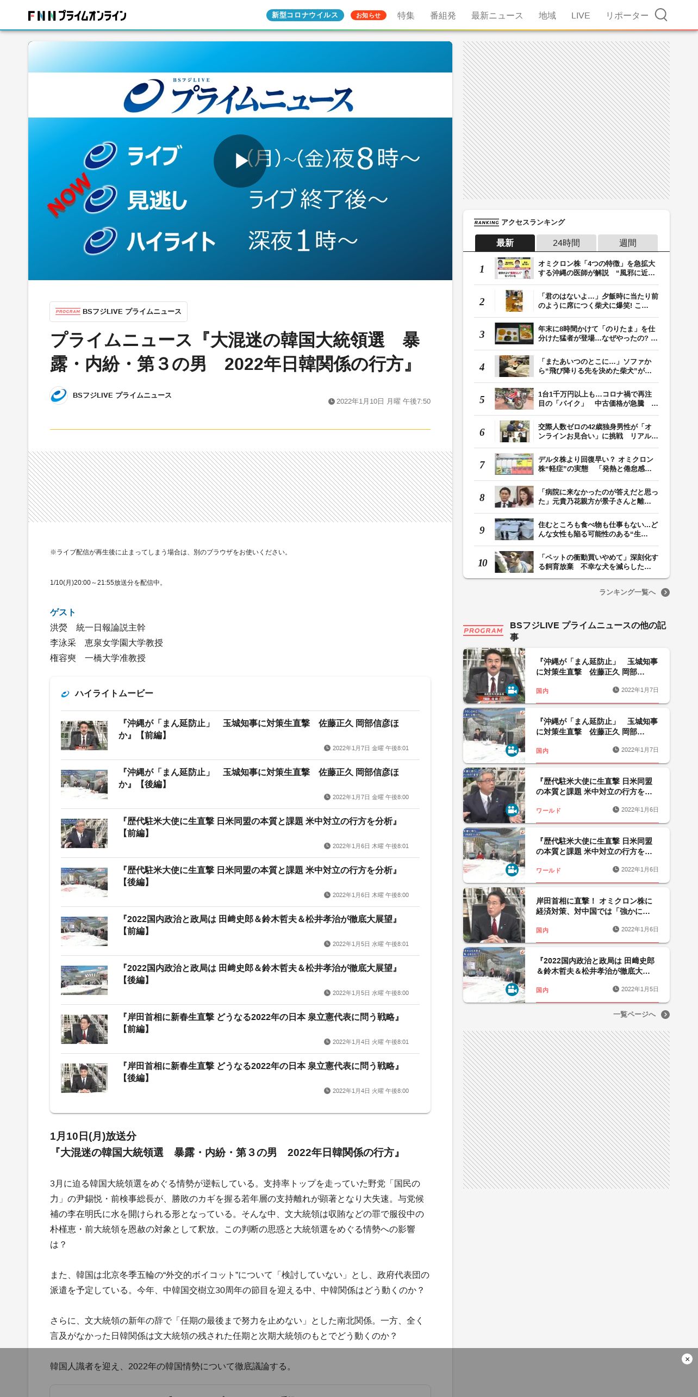Open rank 6 オンラインお見合い article
Screen dimensions: 698x1397
coord(566,432)
